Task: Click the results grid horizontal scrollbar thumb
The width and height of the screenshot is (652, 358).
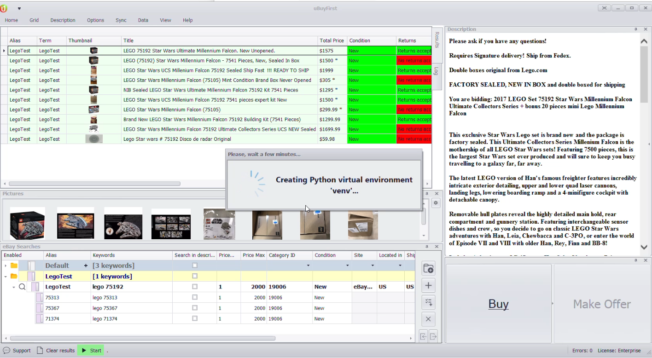Action: click(x=94, y=184)
